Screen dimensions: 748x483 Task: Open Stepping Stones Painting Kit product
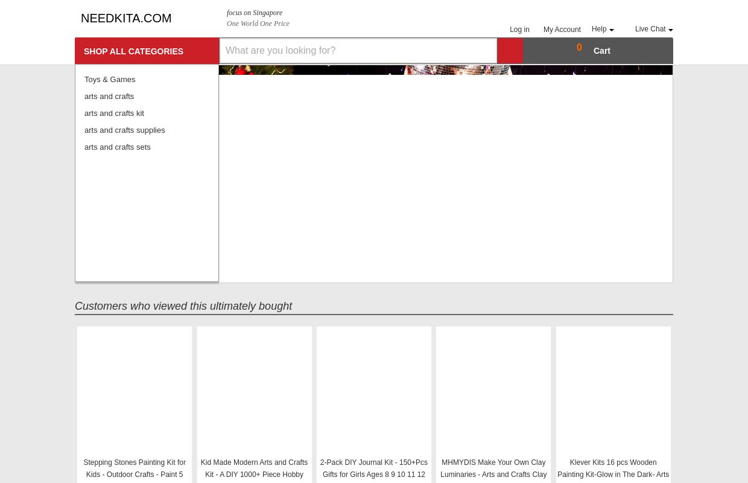point(135,469)
